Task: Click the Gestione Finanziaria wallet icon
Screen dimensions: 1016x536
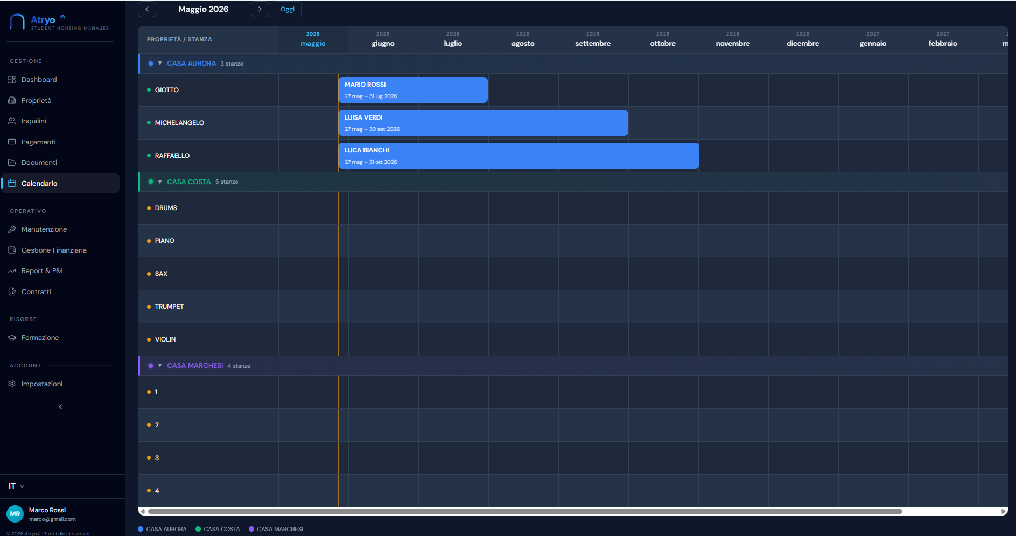Action: pyautogui.click(x=12, y=250)
